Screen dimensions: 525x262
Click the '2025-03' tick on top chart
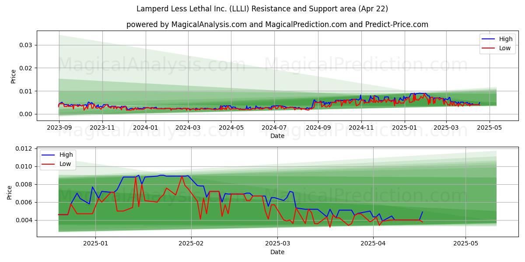pos(446,127)
